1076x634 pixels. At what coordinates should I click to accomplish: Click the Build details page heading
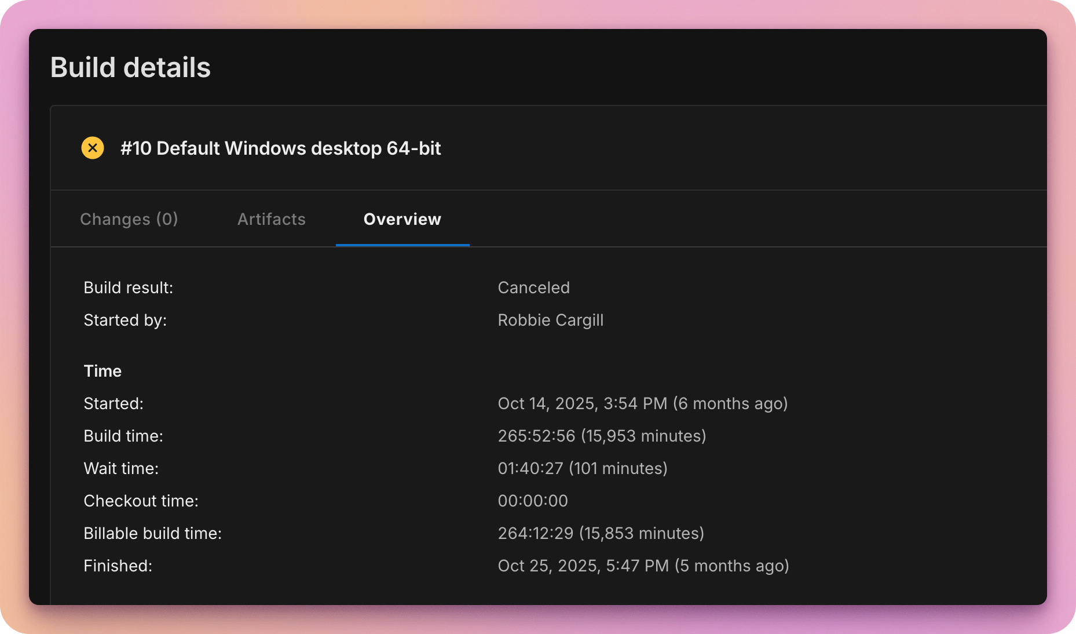pos(130,67)
